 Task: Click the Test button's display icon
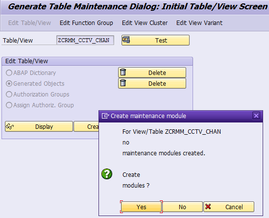[x=126, y=40]
